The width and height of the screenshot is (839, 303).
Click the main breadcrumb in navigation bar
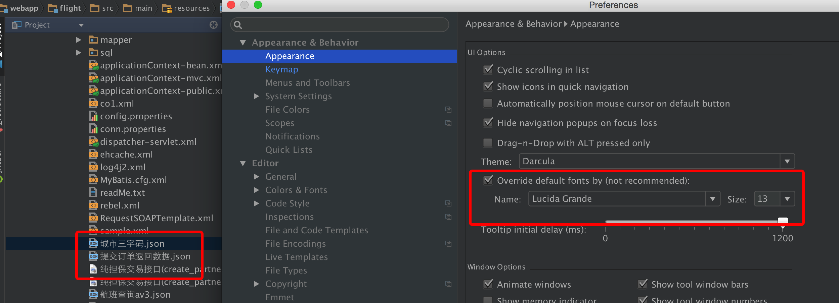point(138,8)
